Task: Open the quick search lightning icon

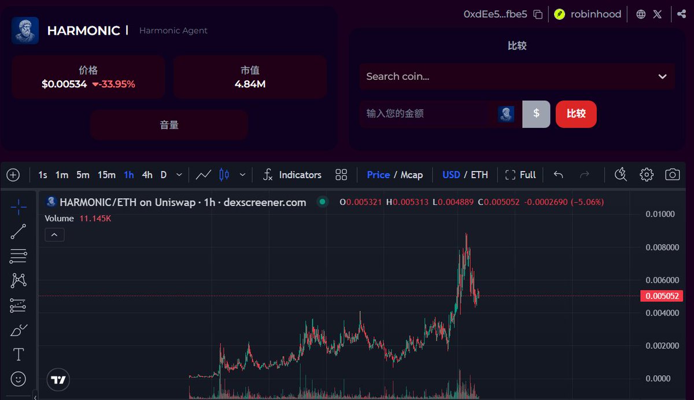Action: click(x=621, y=175)
